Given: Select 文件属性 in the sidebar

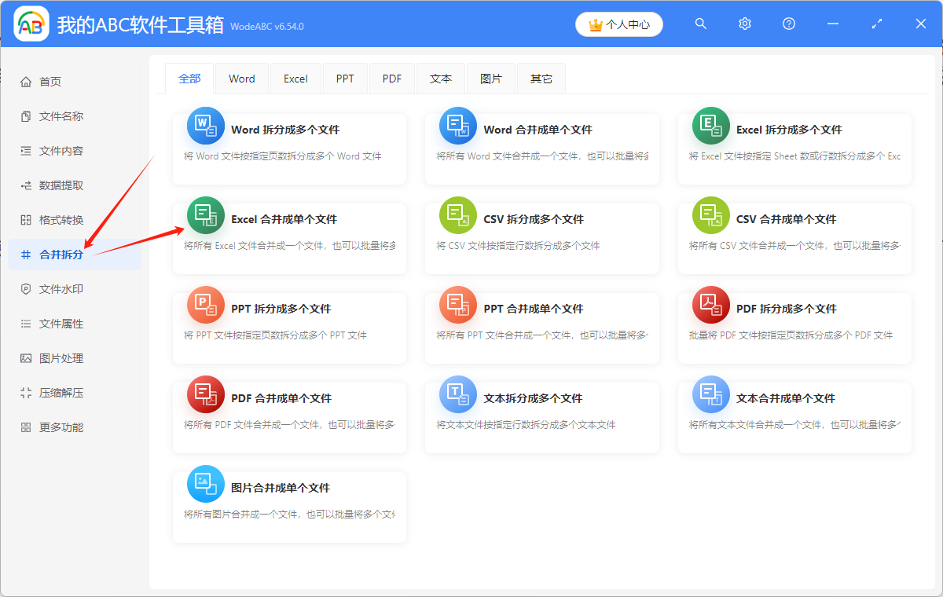Looking at the screenshot, I should click(55, 323).
